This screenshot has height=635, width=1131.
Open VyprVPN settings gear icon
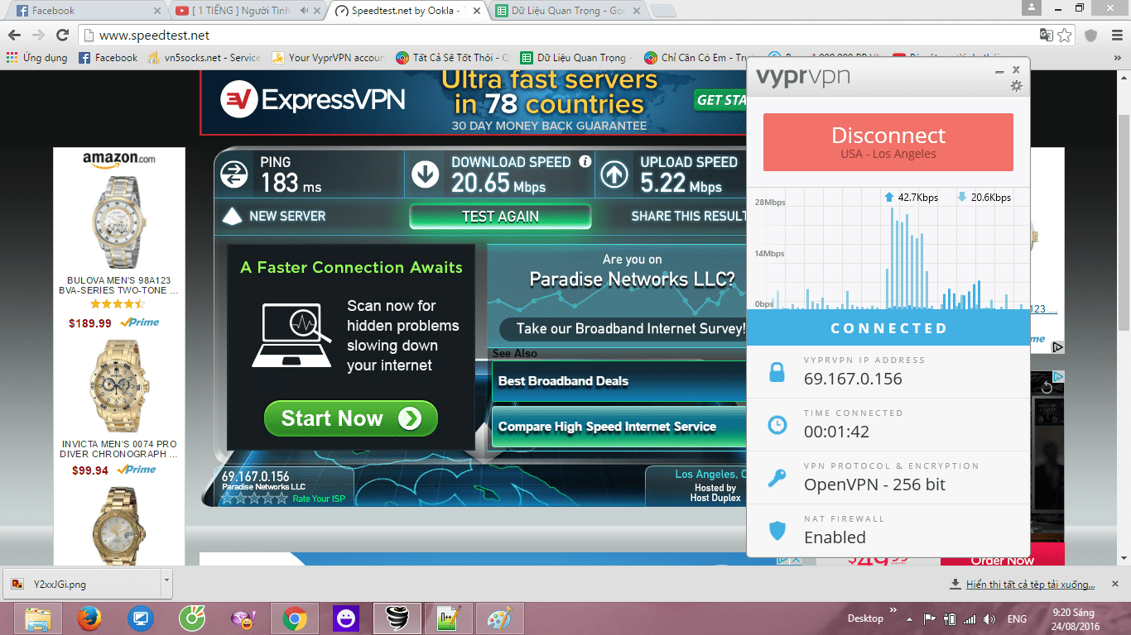click(x=1017, y=86)
